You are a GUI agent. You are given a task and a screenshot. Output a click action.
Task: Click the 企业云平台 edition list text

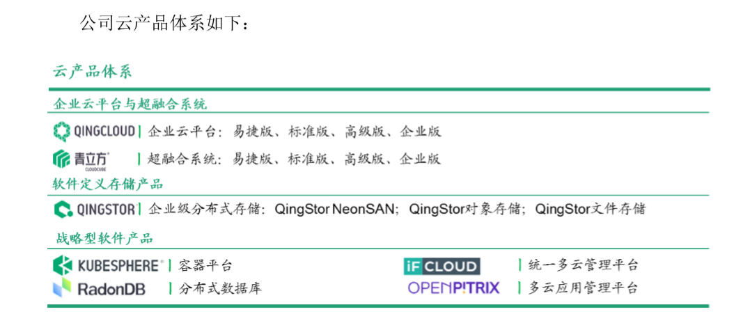pyautogui.click(x=295, y=132)
